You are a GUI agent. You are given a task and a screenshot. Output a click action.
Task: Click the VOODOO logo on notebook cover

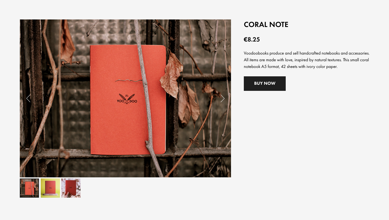point(127,99)
